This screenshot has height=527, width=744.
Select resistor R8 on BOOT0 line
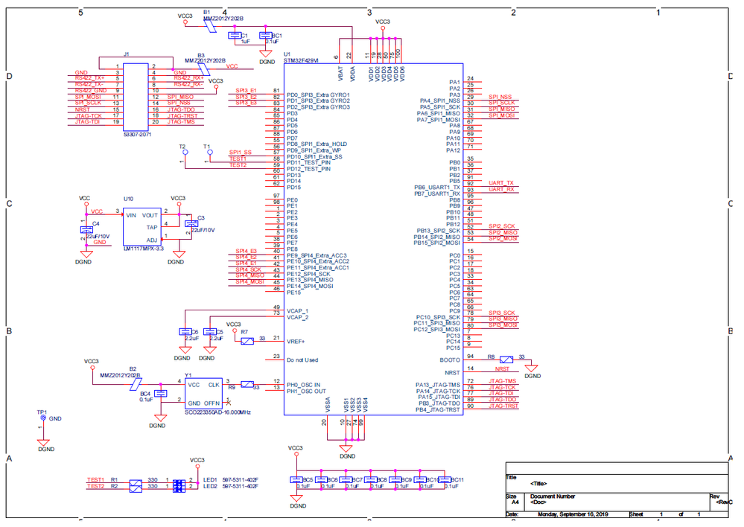click(x=506, y=360)
